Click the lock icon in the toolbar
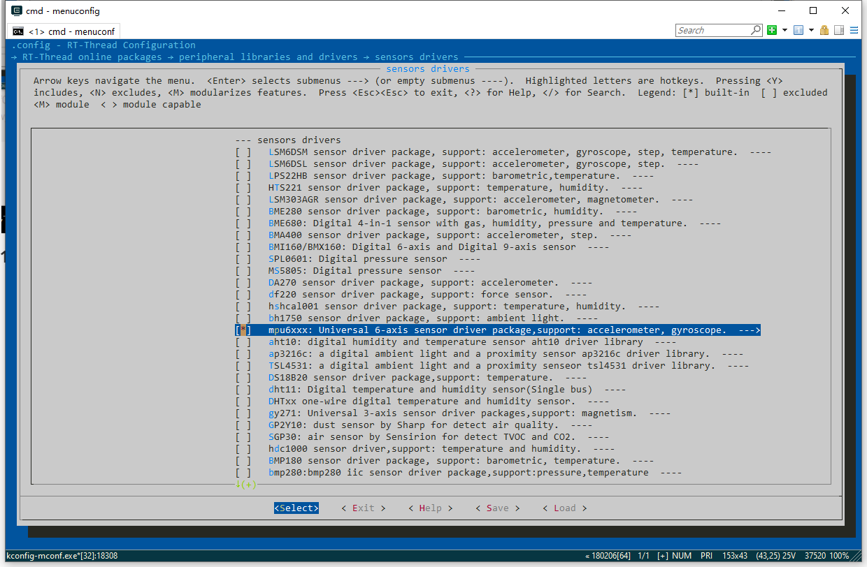This screenshot has height=567, width=867. (824, 30)
